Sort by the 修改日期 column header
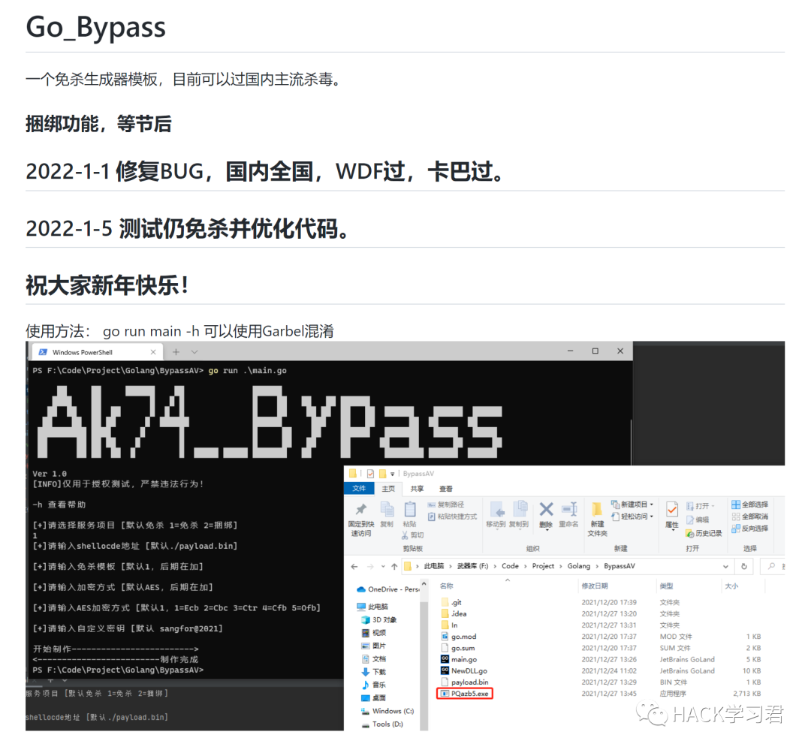811x750 pixels. click(x=595, y=586)
